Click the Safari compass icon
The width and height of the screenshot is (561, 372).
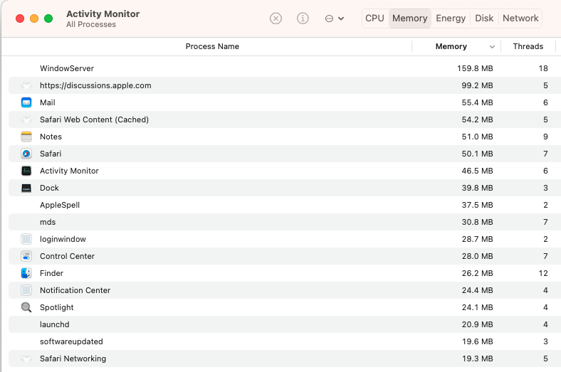(26, 154)
